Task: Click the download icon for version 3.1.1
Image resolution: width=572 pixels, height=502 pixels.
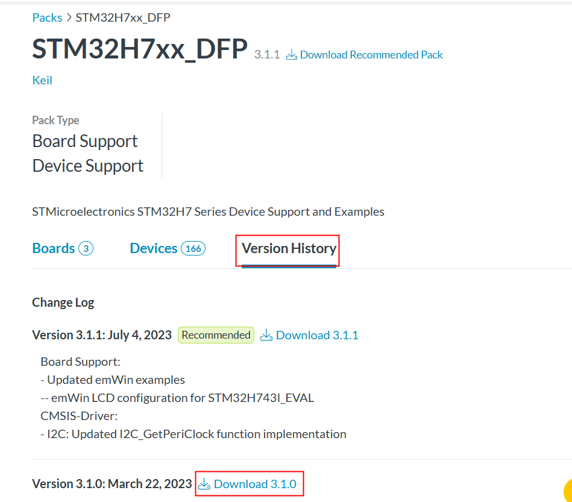Action: coord(266,336)
